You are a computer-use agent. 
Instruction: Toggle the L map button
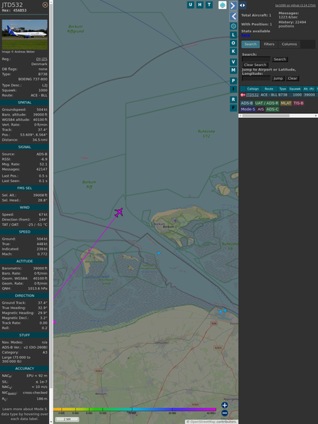(233, 34)
